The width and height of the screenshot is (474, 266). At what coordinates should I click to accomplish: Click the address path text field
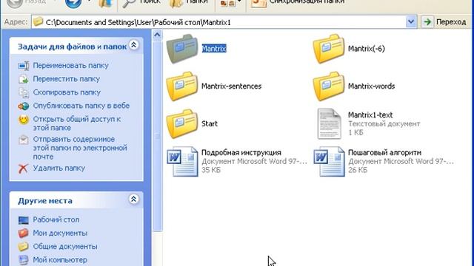(x=224, y=22)
